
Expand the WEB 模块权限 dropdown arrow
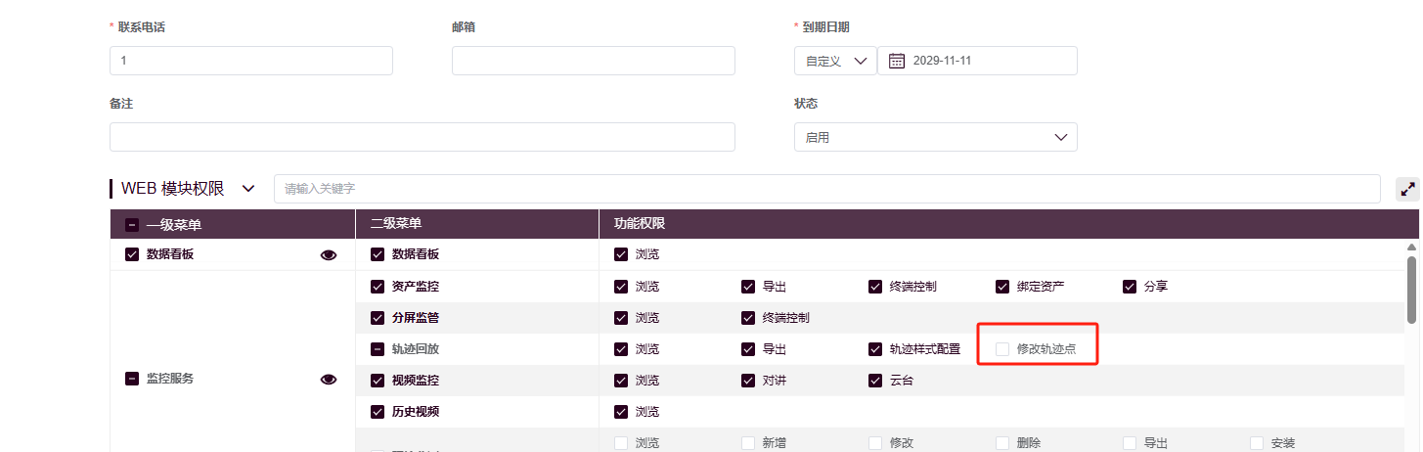point(248,188)
